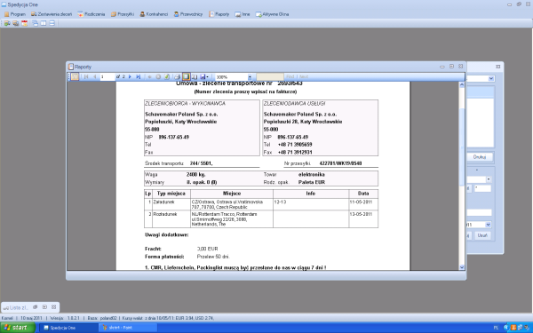Open the dropdown above the asterisk field in background window
The image size is (533, 333).
click(489, 179)
